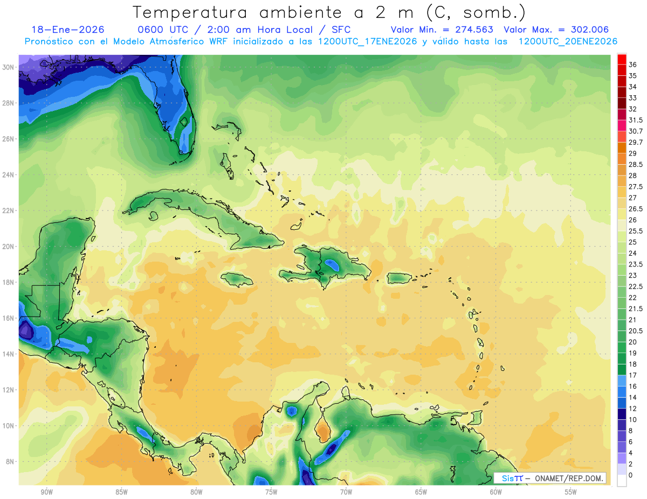647x499 pixels.
Task: Click the '18N' latitude label
Action: [8, 282]
